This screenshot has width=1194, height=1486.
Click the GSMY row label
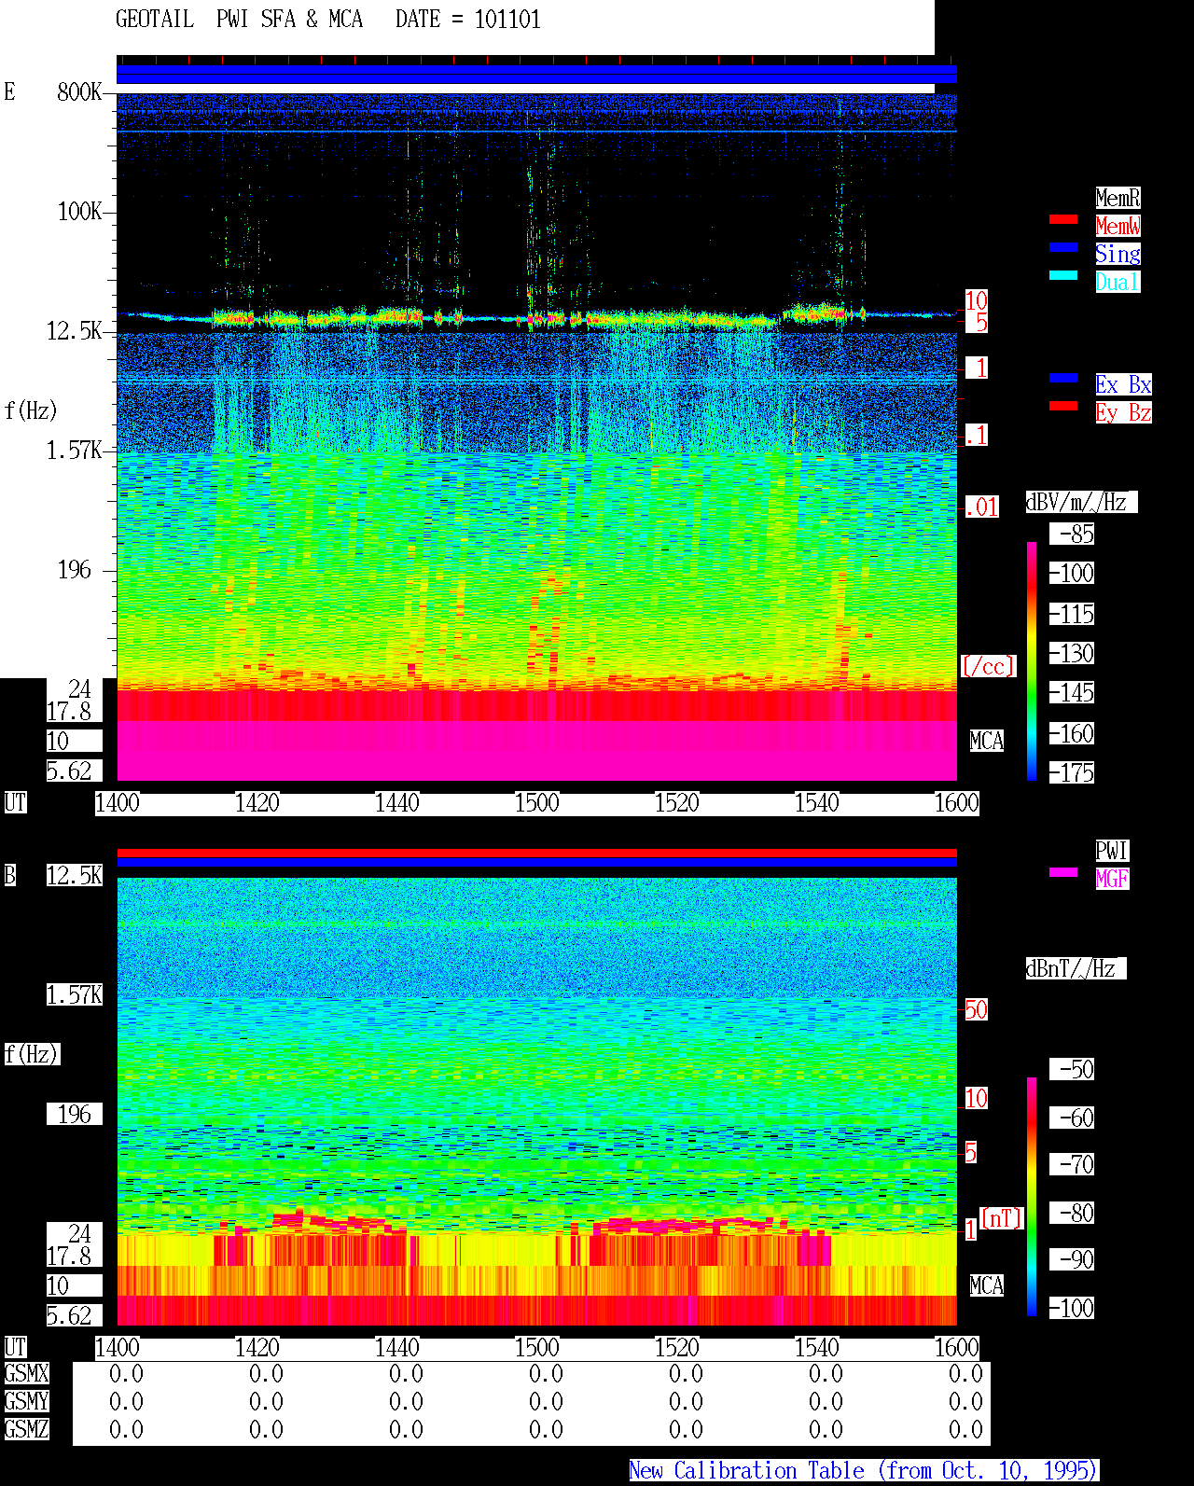[26, 1401]
